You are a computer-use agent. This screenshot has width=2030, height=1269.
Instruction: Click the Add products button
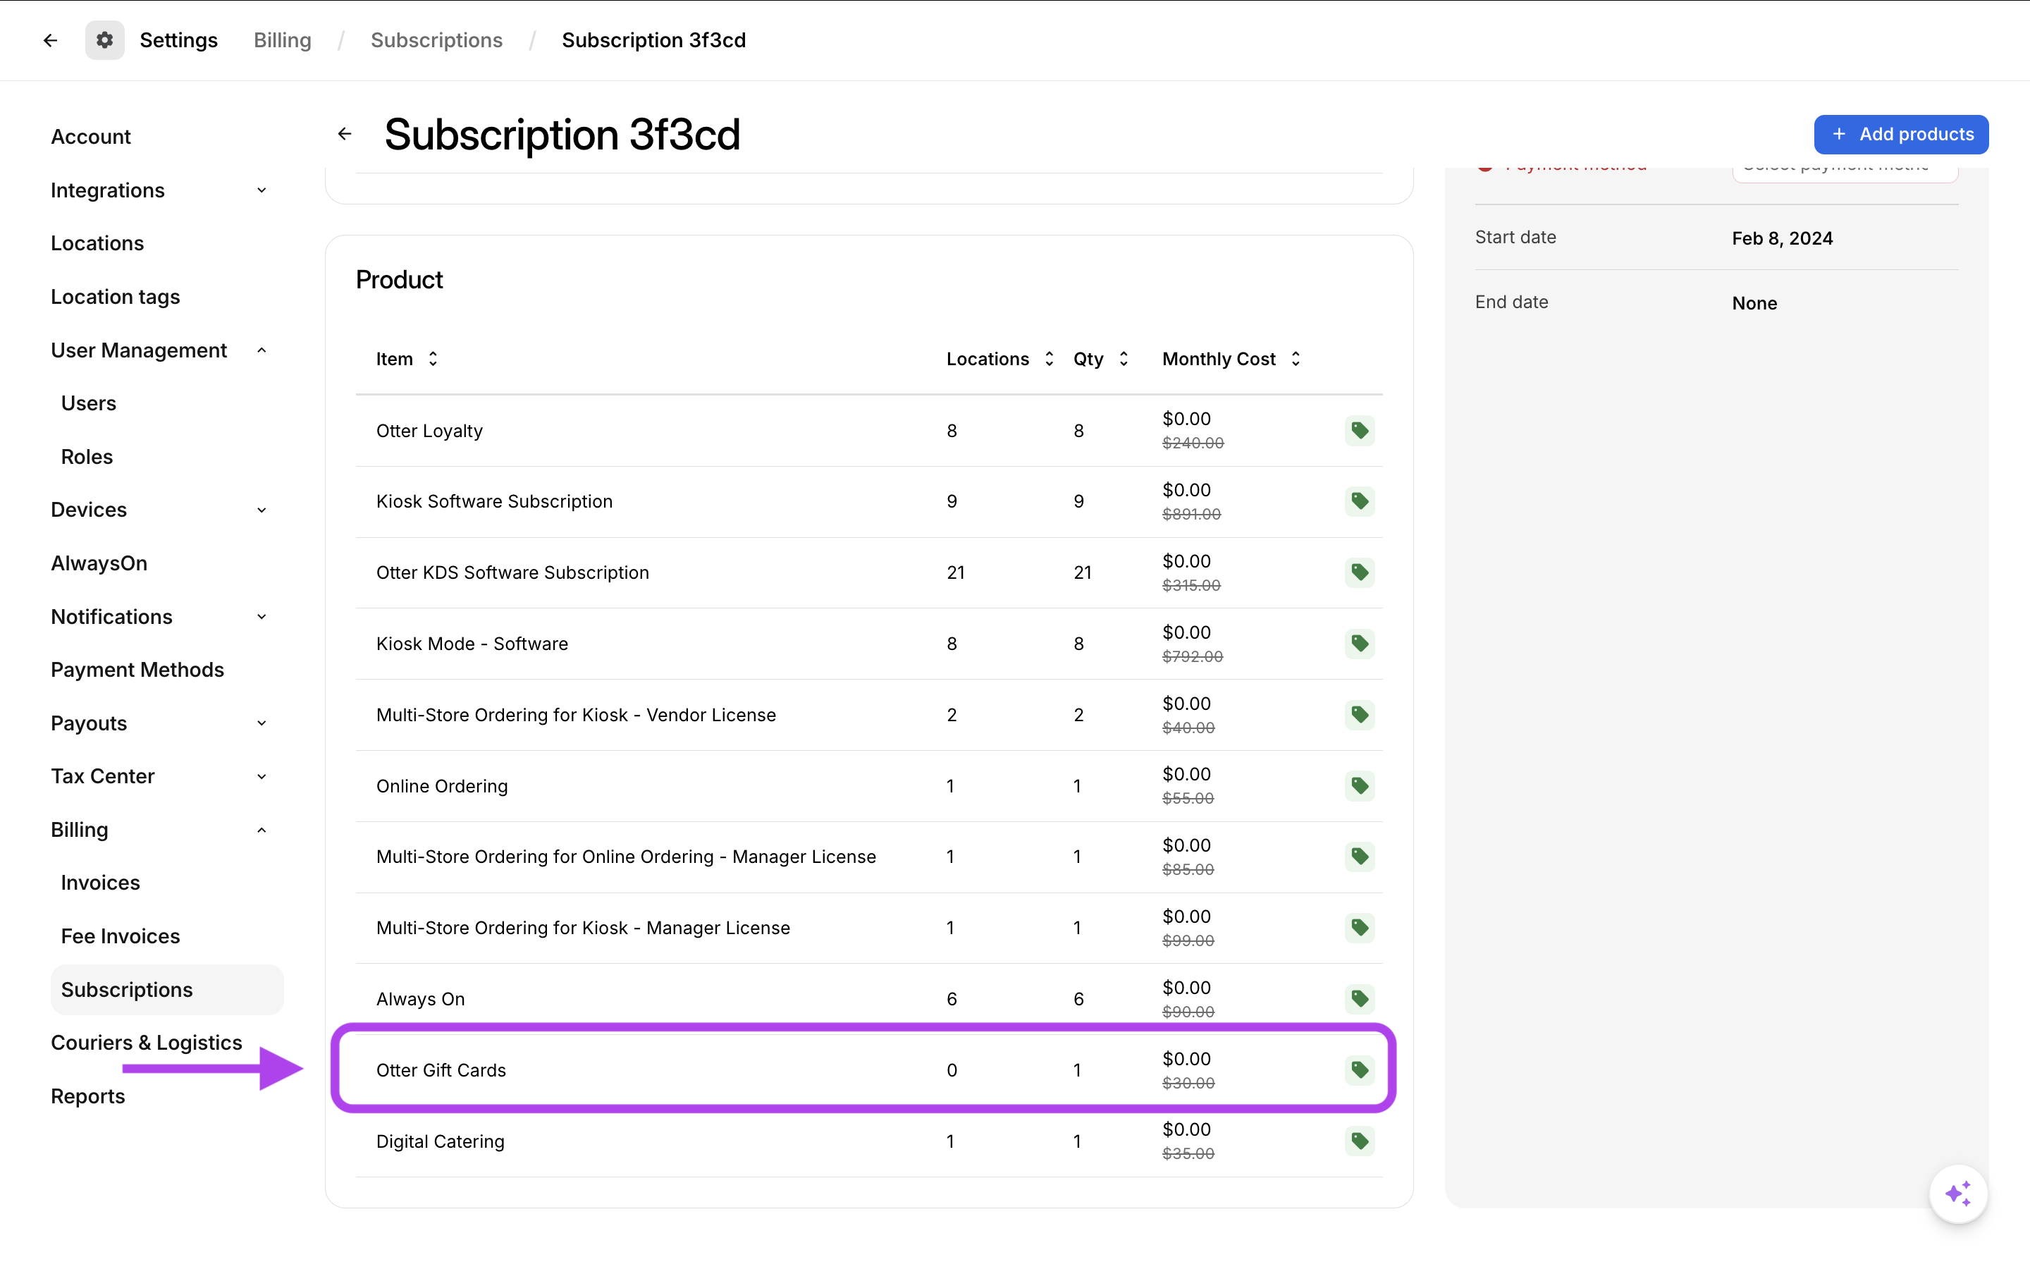click(x=1901, y=134)
